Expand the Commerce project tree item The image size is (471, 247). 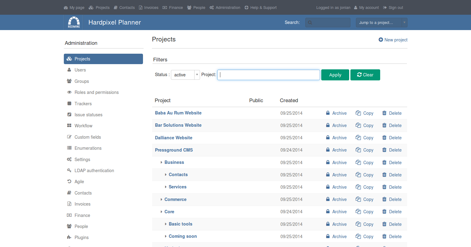162,199
